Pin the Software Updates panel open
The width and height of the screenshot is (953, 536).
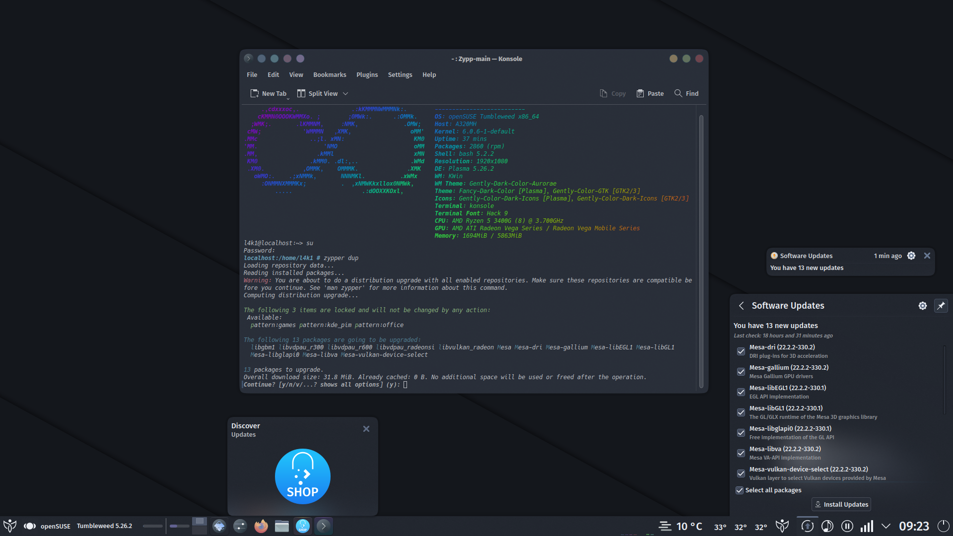click(941, 306)
